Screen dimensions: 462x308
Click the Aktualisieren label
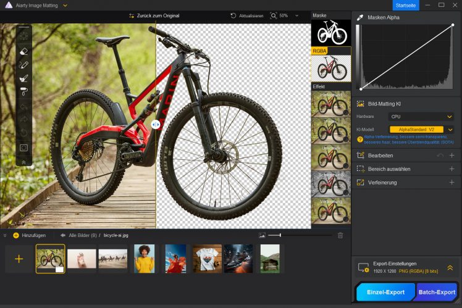point(251,16)
